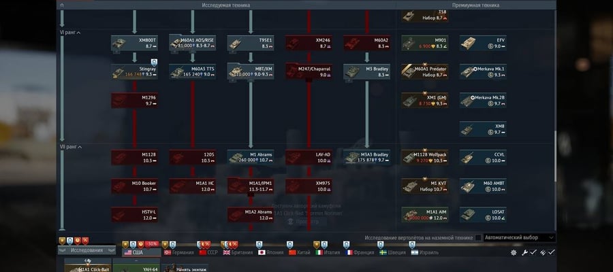Viewport: 613px width, 272px height.
Task: Select the XM8 premium tank
Action: (483, 129)
